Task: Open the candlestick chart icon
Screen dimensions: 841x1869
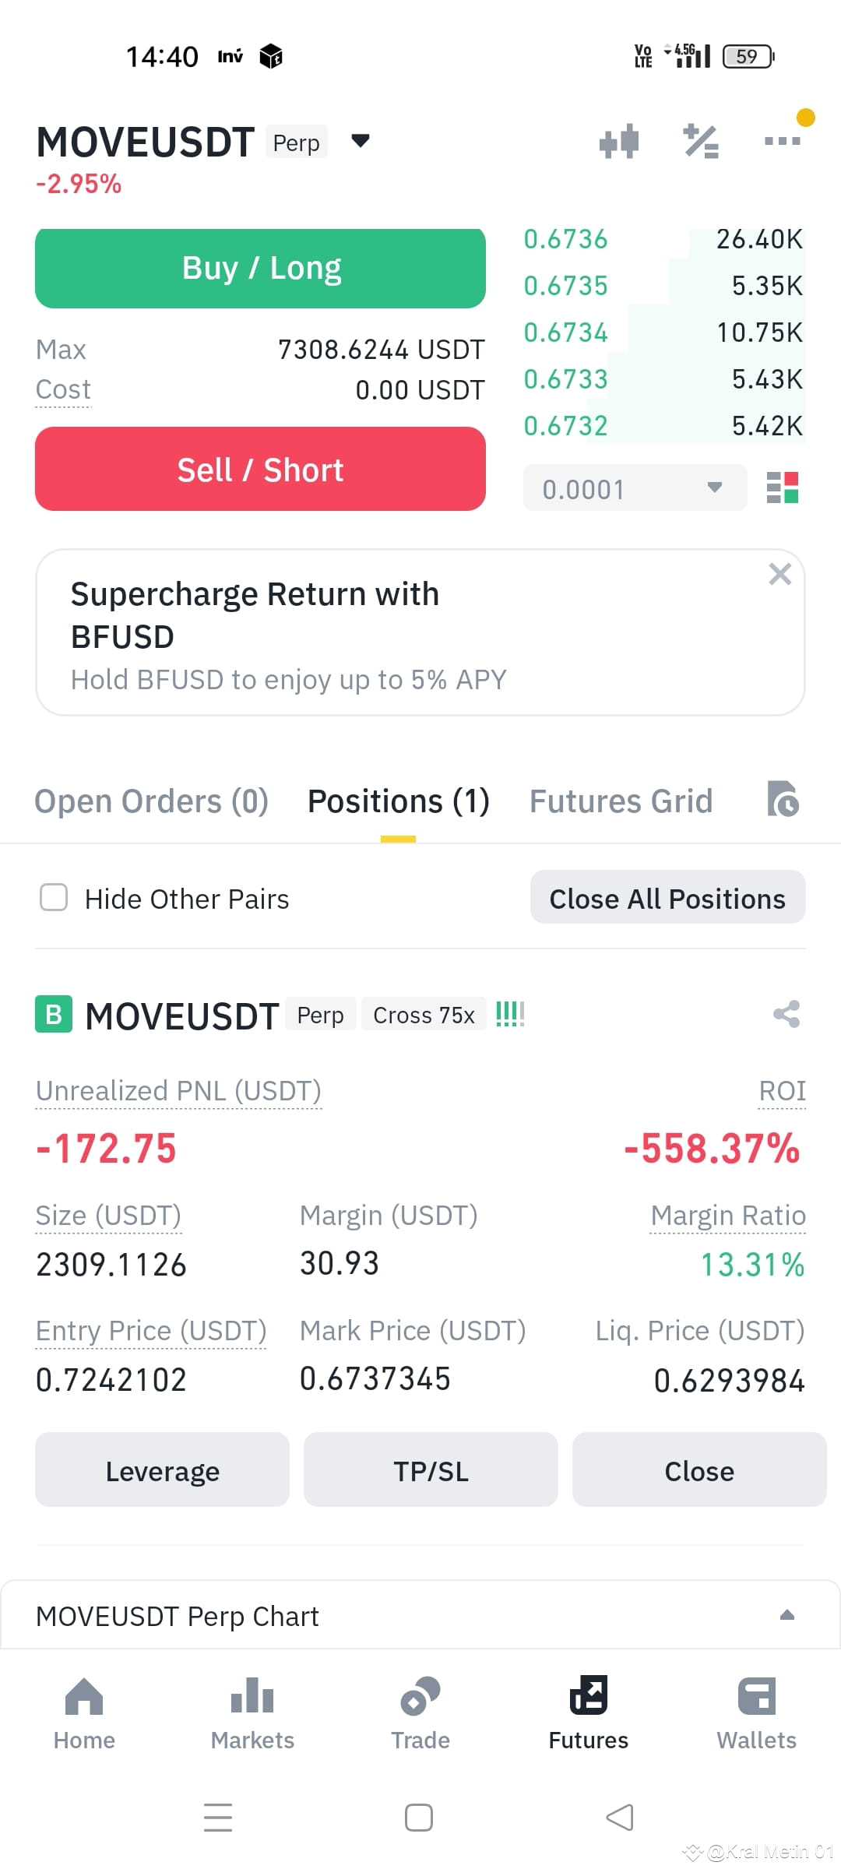Action: pyautogui.click(x=619, y=142)
